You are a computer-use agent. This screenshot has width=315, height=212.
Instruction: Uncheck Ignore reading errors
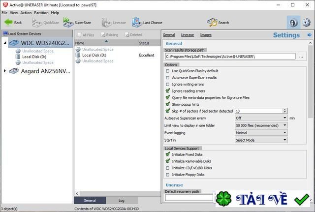click(x=168, y=91)
